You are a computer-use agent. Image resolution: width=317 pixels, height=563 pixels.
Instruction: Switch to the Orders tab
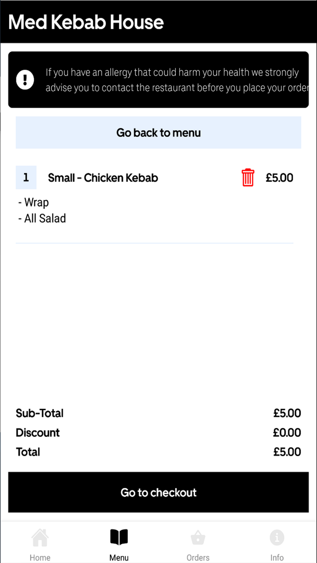tap(198, 543)
